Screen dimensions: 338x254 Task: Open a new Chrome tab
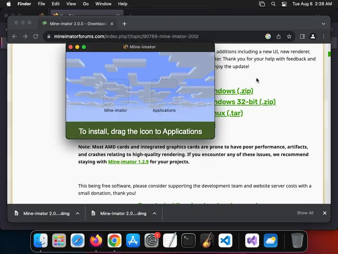(124, 24)
